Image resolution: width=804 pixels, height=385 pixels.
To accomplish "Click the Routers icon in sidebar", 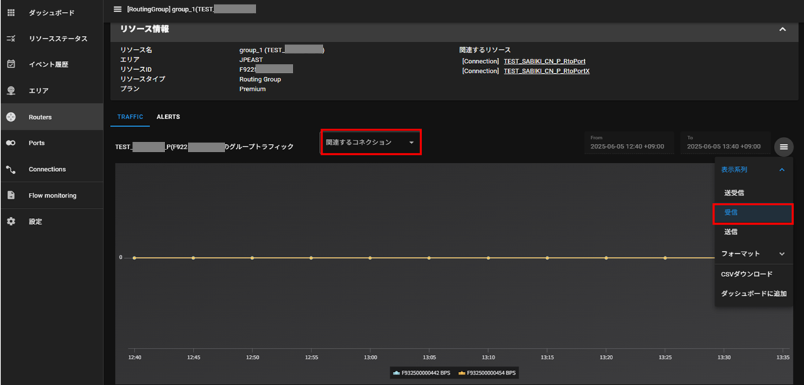I will pos(11,117).
